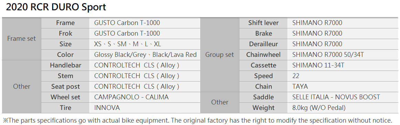Click the 2020 RCR DURO Sport heading
The height and width of the screenshot is (125, 400).
coord(56,8)
